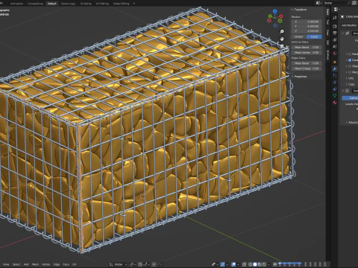This screenshot has width=358, height=268.
Task: Open the Scene properties tab icon
Action: (x=335, y=46)
